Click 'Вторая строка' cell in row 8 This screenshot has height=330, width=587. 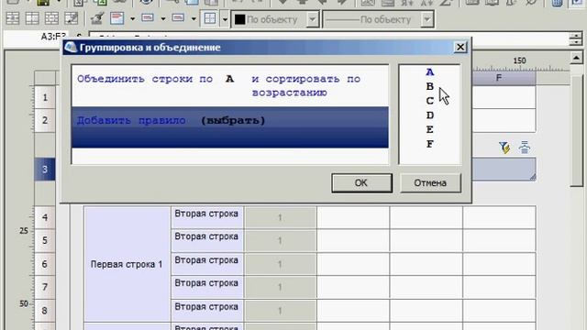coord(206,311)
